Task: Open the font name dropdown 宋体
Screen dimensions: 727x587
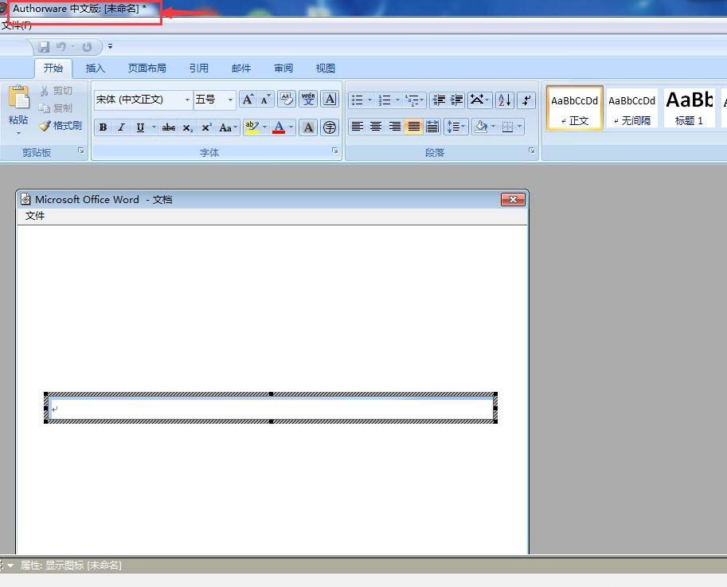Action: click(x=187, y=100)
